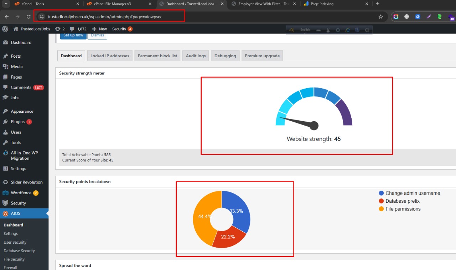Switch to the Audit logs tab
456x270 pixels.
point(196,56)
